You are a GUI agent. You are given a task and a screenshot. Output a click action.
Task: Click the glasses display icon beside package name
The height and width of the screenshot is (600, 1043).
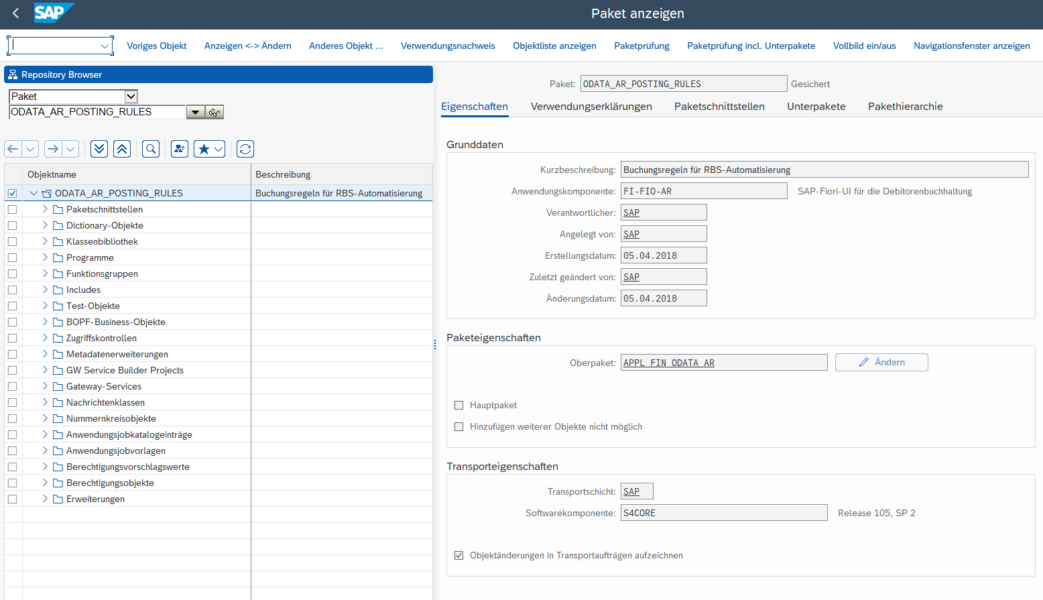point(214,113)
